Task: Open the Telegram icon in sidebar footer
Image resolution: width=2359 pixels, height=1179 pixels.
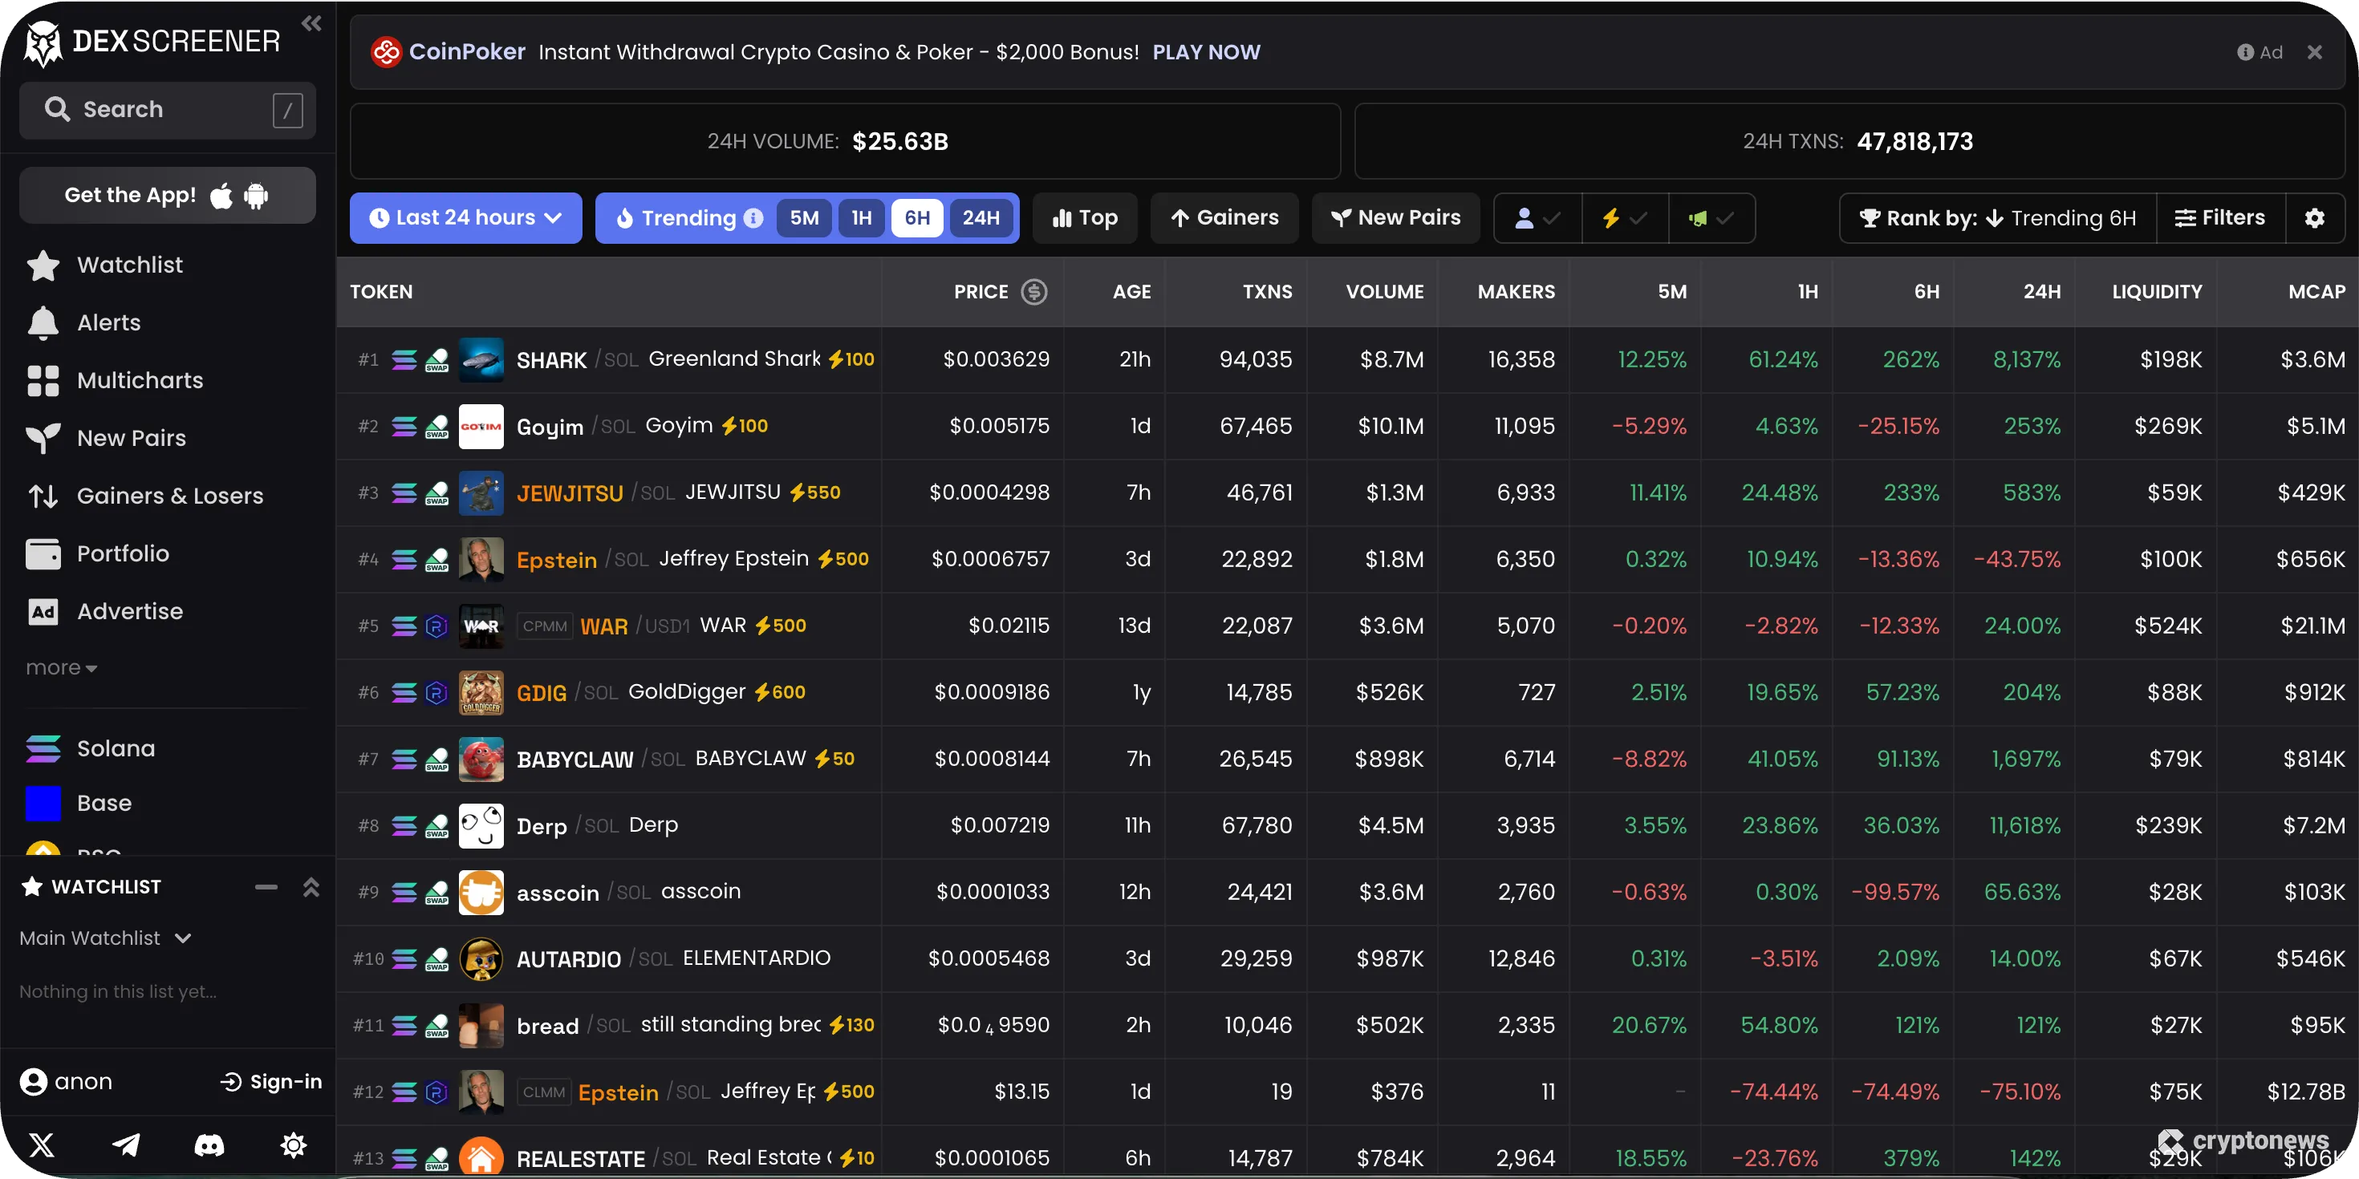Action: 127,1145
